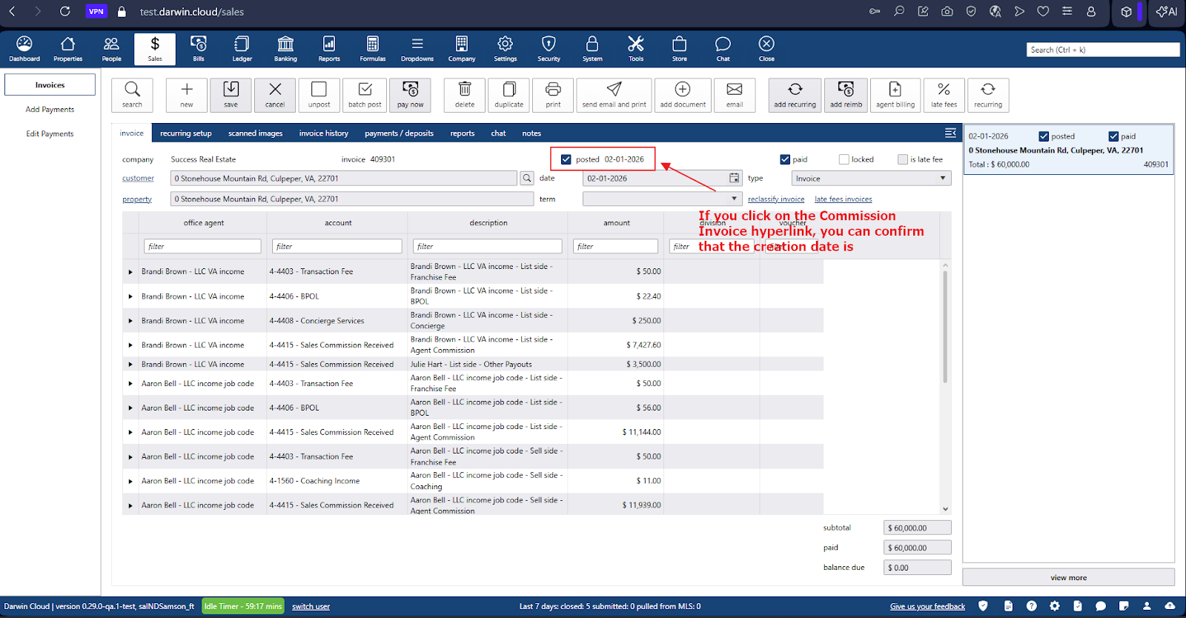Viewport: 1186px width, 618px height.
Task: Expand the 4-4406 BPOL Brandi Brown row
Action: (130, 296)
